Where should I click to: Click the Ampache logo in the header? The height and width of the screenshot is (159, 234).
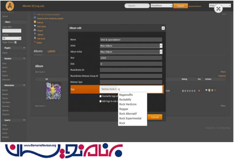click(10, 6)
